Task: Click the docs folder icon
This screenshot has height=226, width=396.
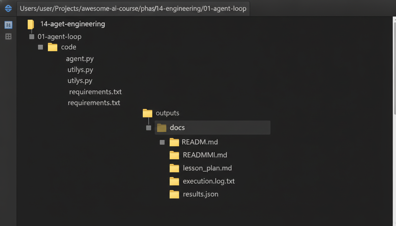Action: click(162, 128)
